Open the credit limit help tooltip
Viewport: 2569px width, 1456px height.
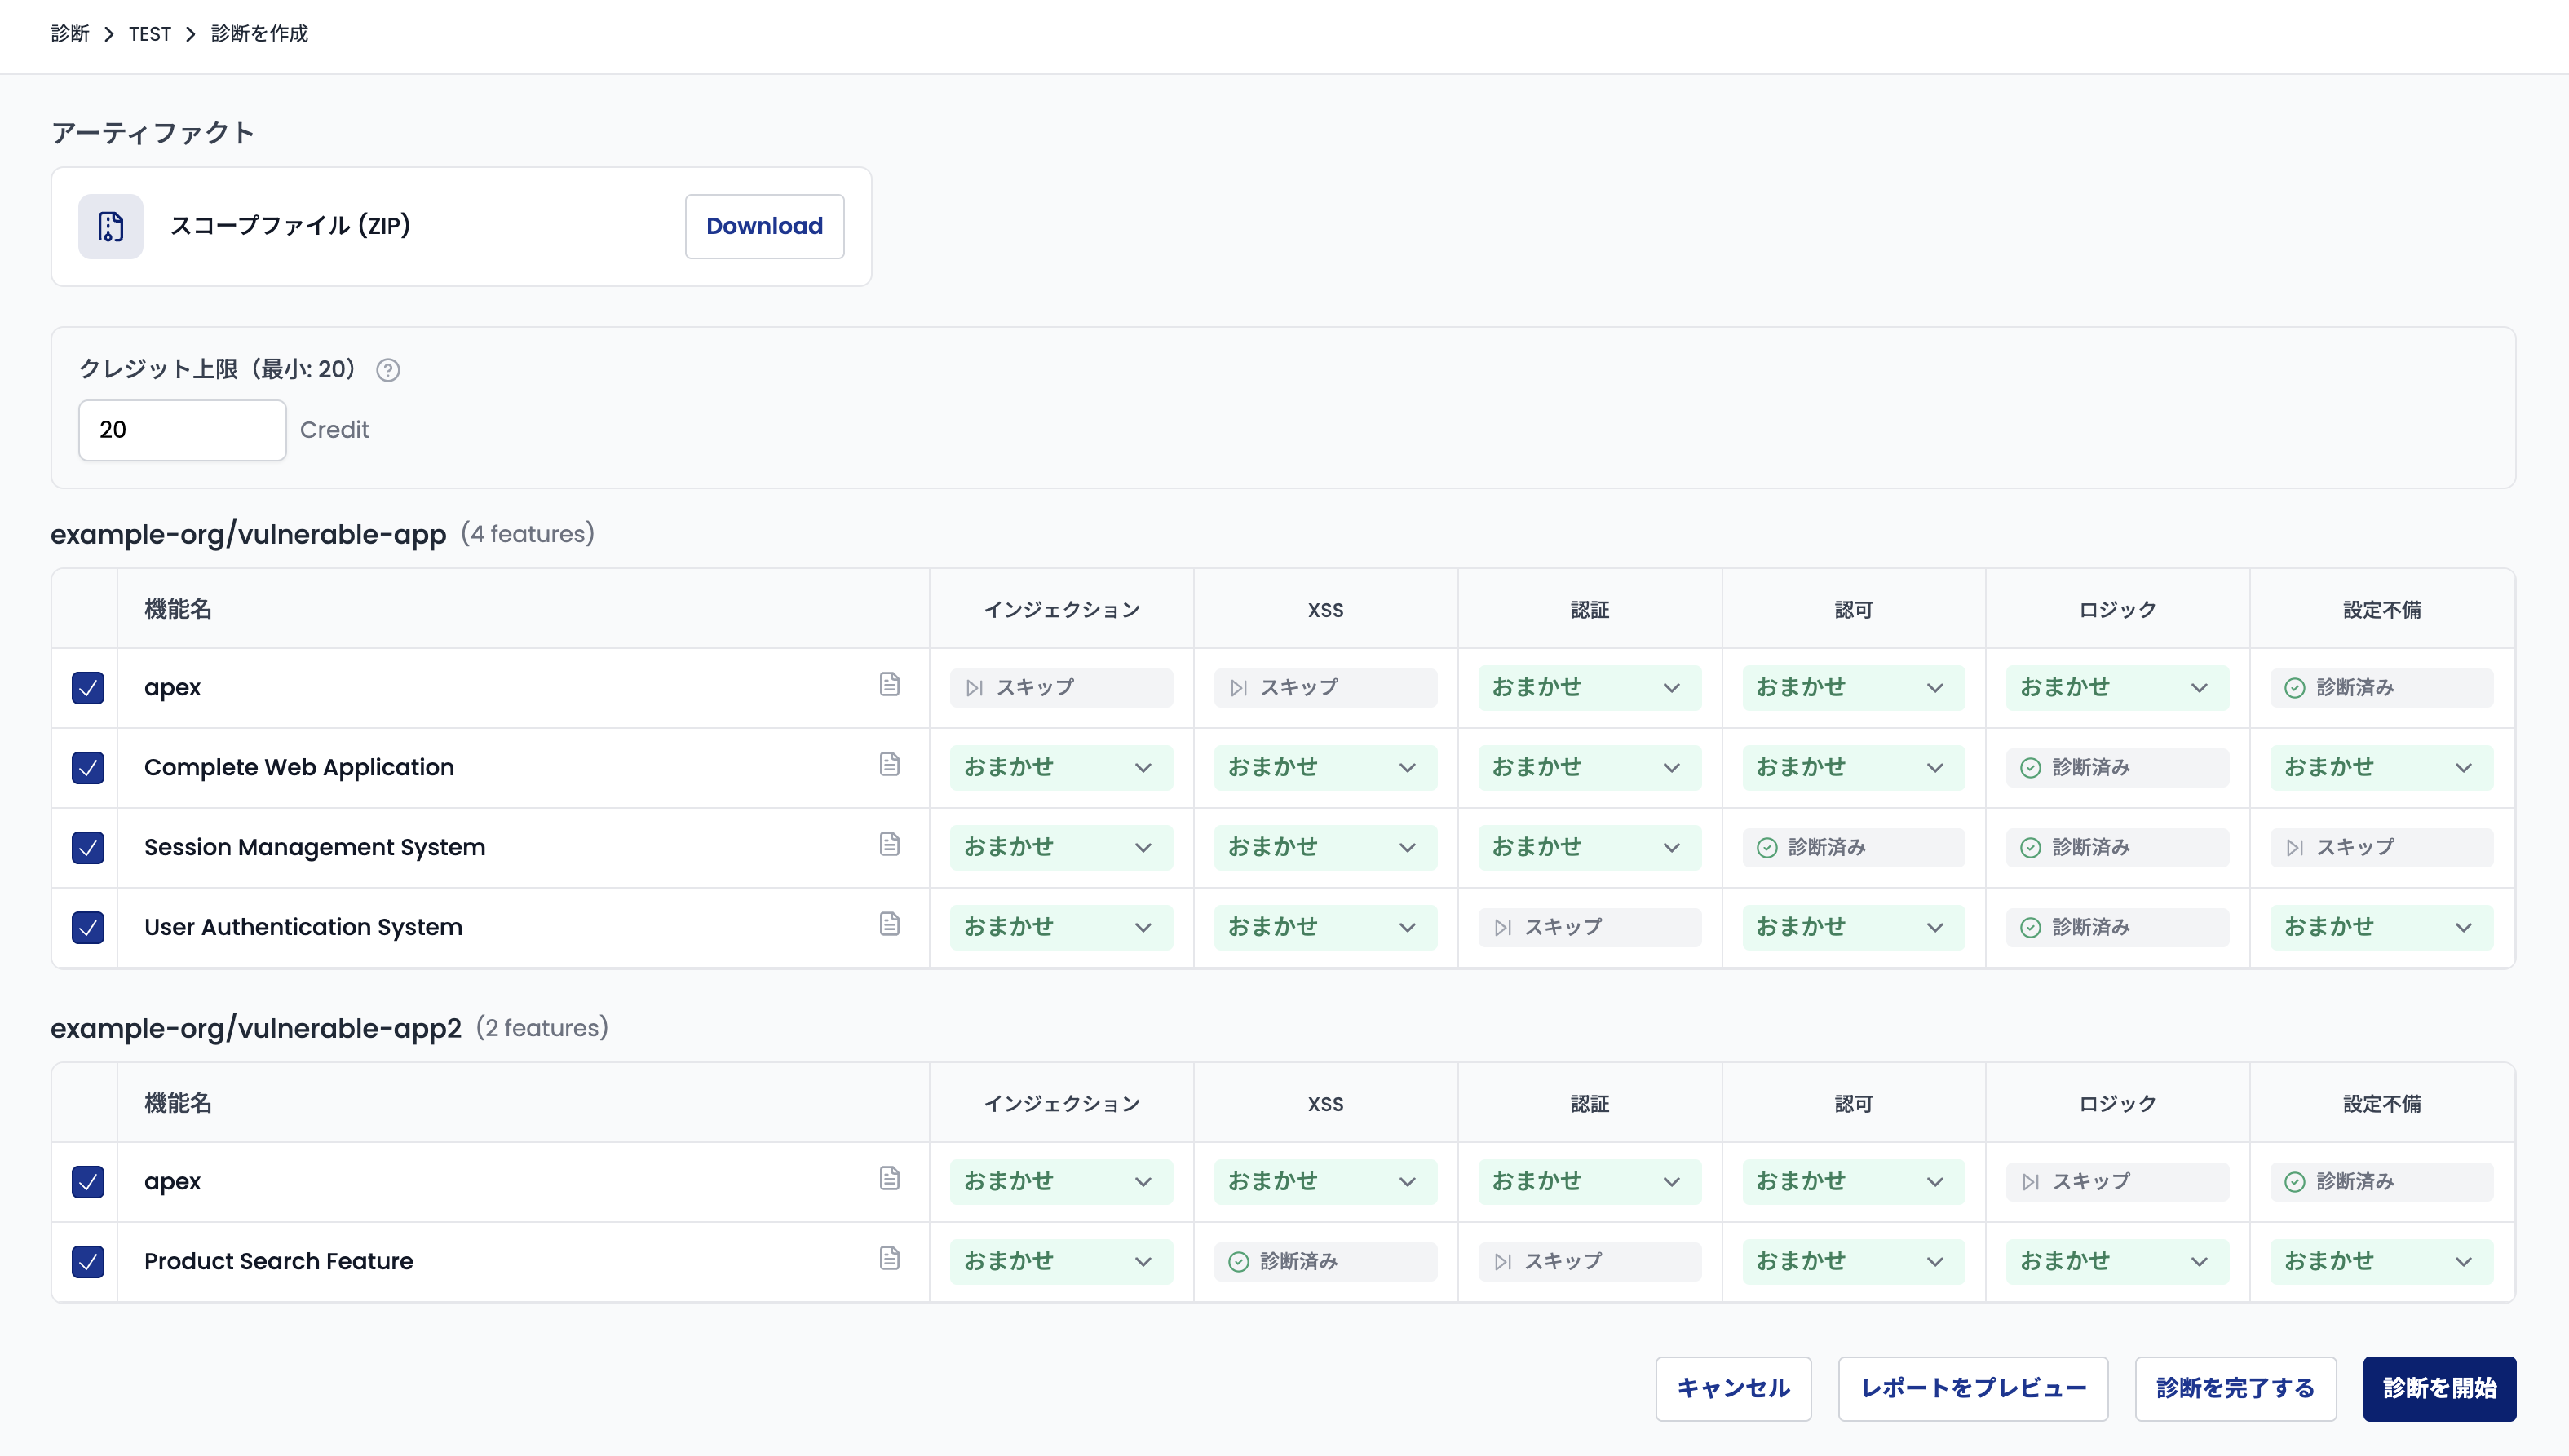point(388,370)
